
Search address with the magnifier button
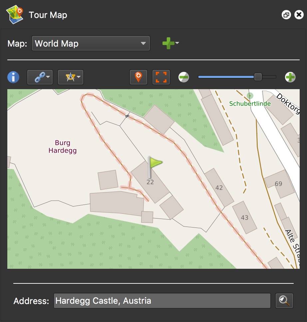(x=284, y=301)
